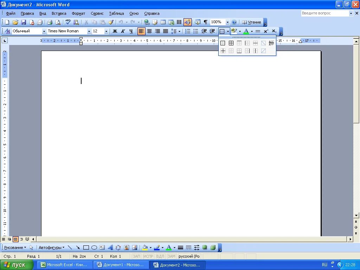Toggle Show/Hide paragraph marks ¶
Viewport: 360px width, 270px height.
[205, 22]
